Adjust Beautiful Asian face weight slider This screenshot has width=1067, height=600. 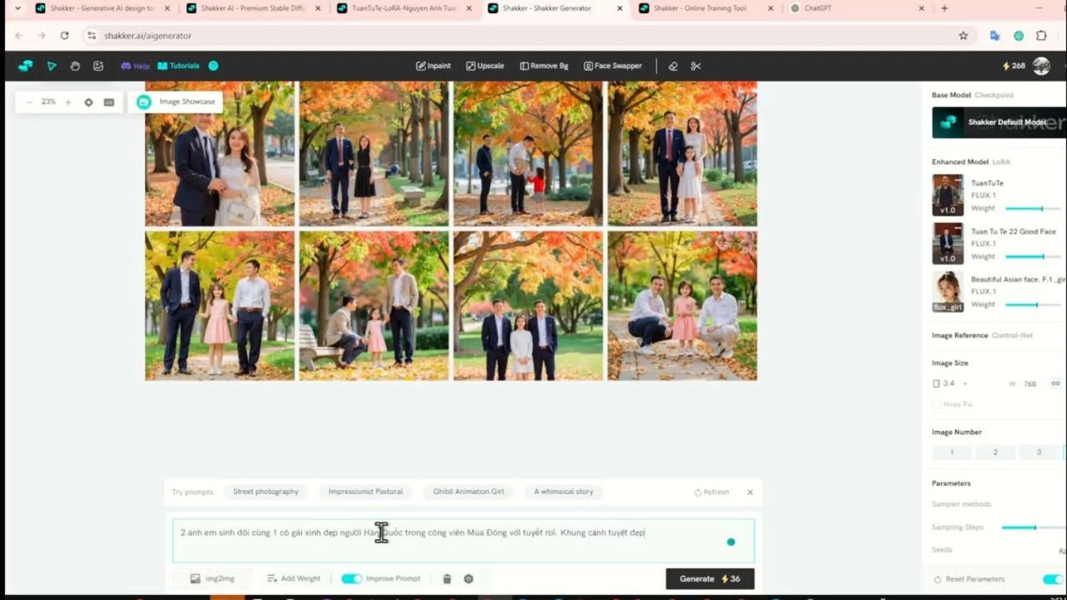coord(1033,304)
